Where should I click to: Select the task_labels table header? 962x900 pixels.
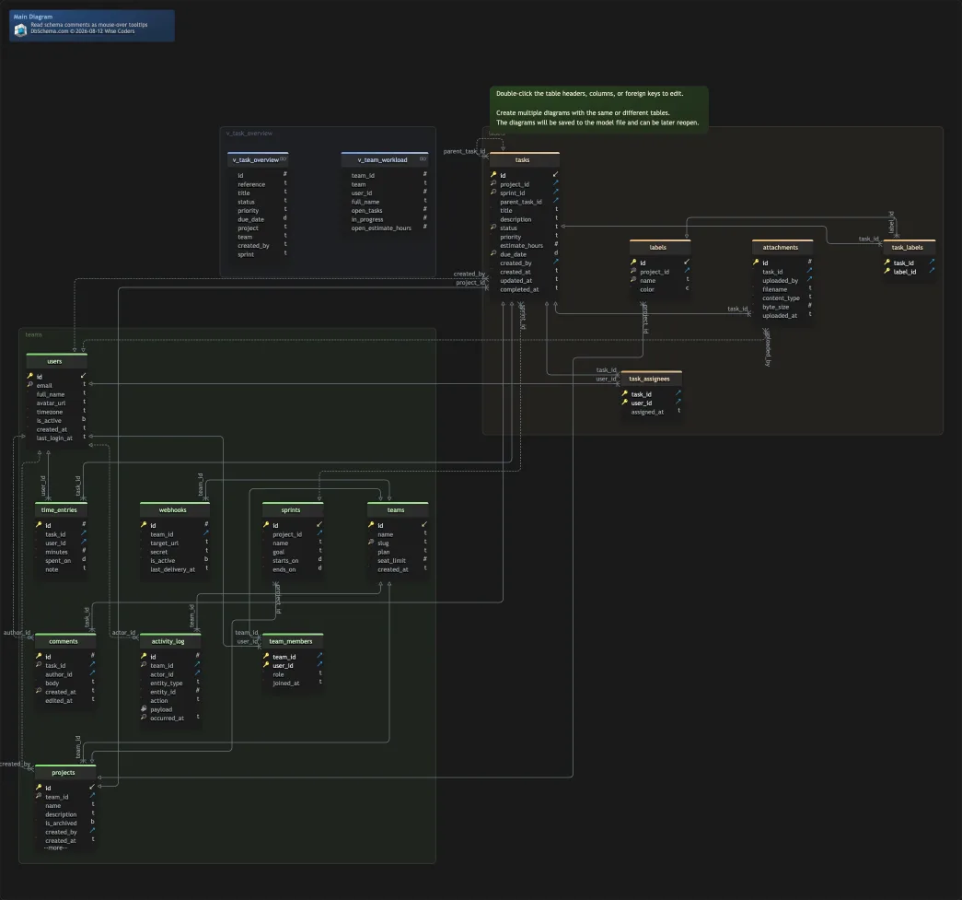[910, 248]
